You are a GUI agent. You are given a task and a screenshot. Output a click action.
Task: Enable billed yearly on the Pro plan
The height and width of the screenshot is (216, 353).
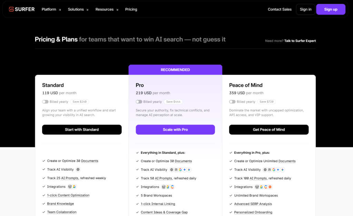139,102
